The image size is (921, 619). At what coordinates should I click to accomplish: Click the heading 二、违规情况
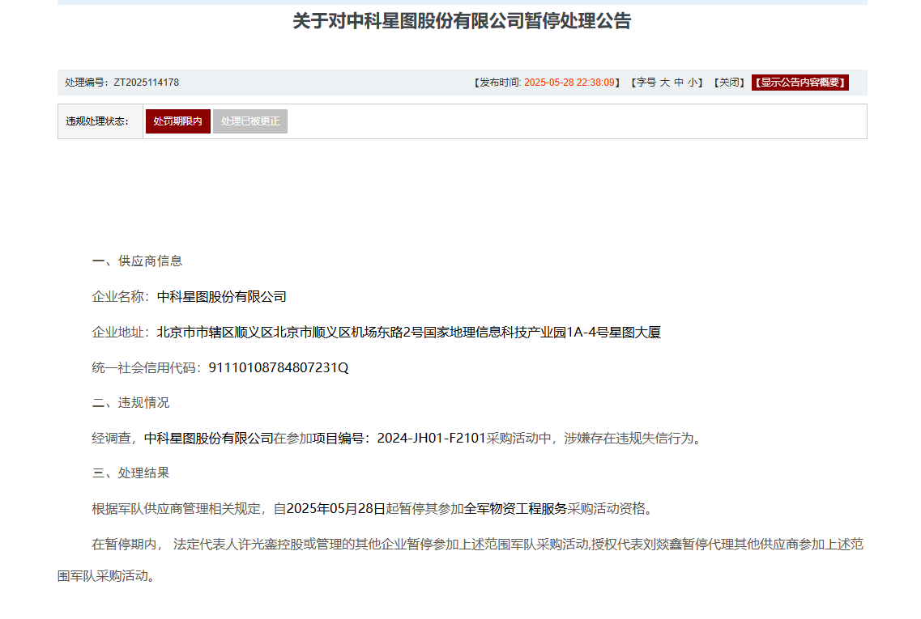(131, 403)
